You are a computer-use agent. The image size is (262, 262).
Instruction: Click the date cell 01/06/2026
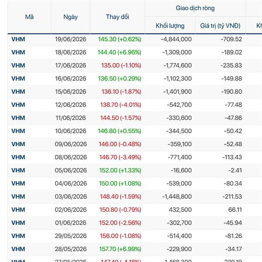point(71,223)
